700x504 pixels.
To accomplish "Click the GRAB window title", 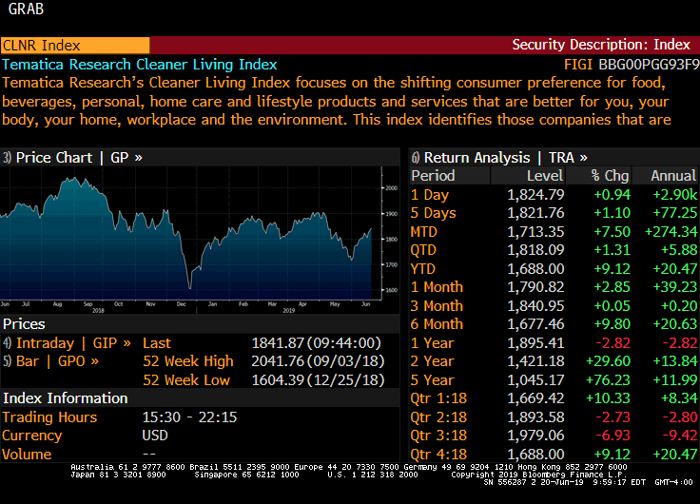I will (x=26, y=9).
